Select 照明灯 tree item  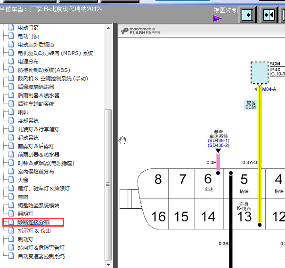coord(25,214)
